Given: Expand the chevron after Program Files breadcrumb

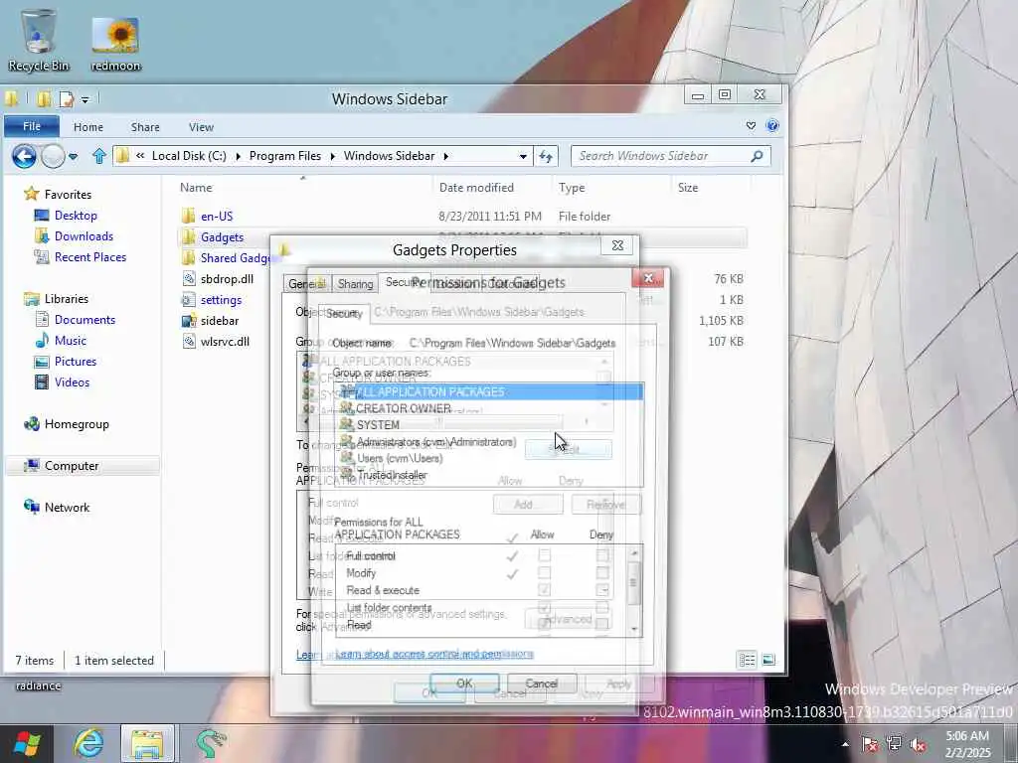Looking at the screenshot, I should [332, 156].
